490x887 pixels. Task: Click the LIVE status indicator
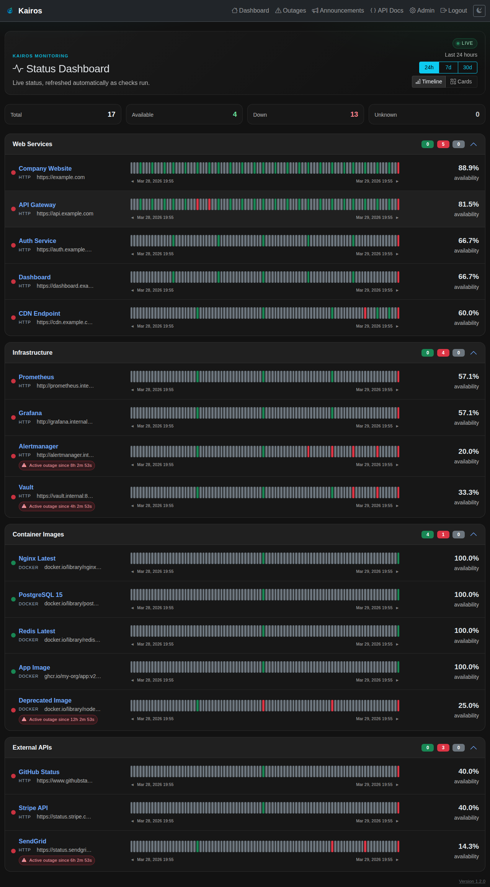(465, 43)
